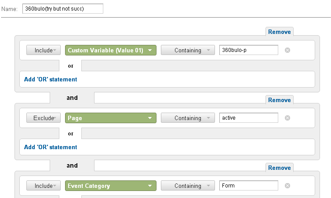This screenshot has width=331, height=198.
Task: Click the value field containing 360bulo-p
Action: coord(249,50)
